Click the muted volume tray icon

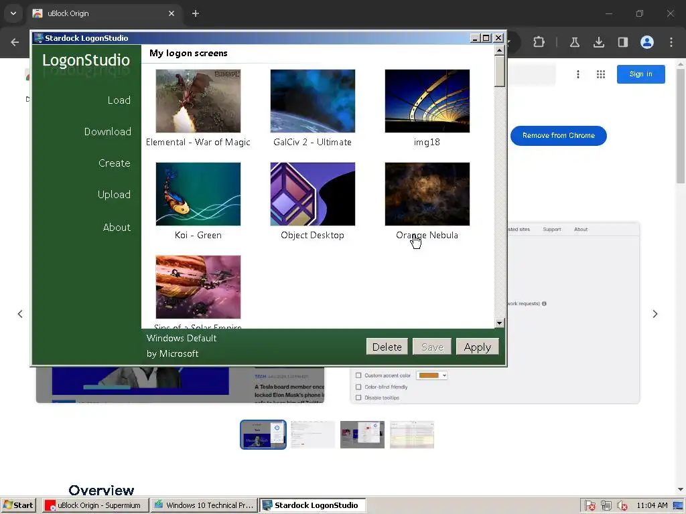[622, 506]
